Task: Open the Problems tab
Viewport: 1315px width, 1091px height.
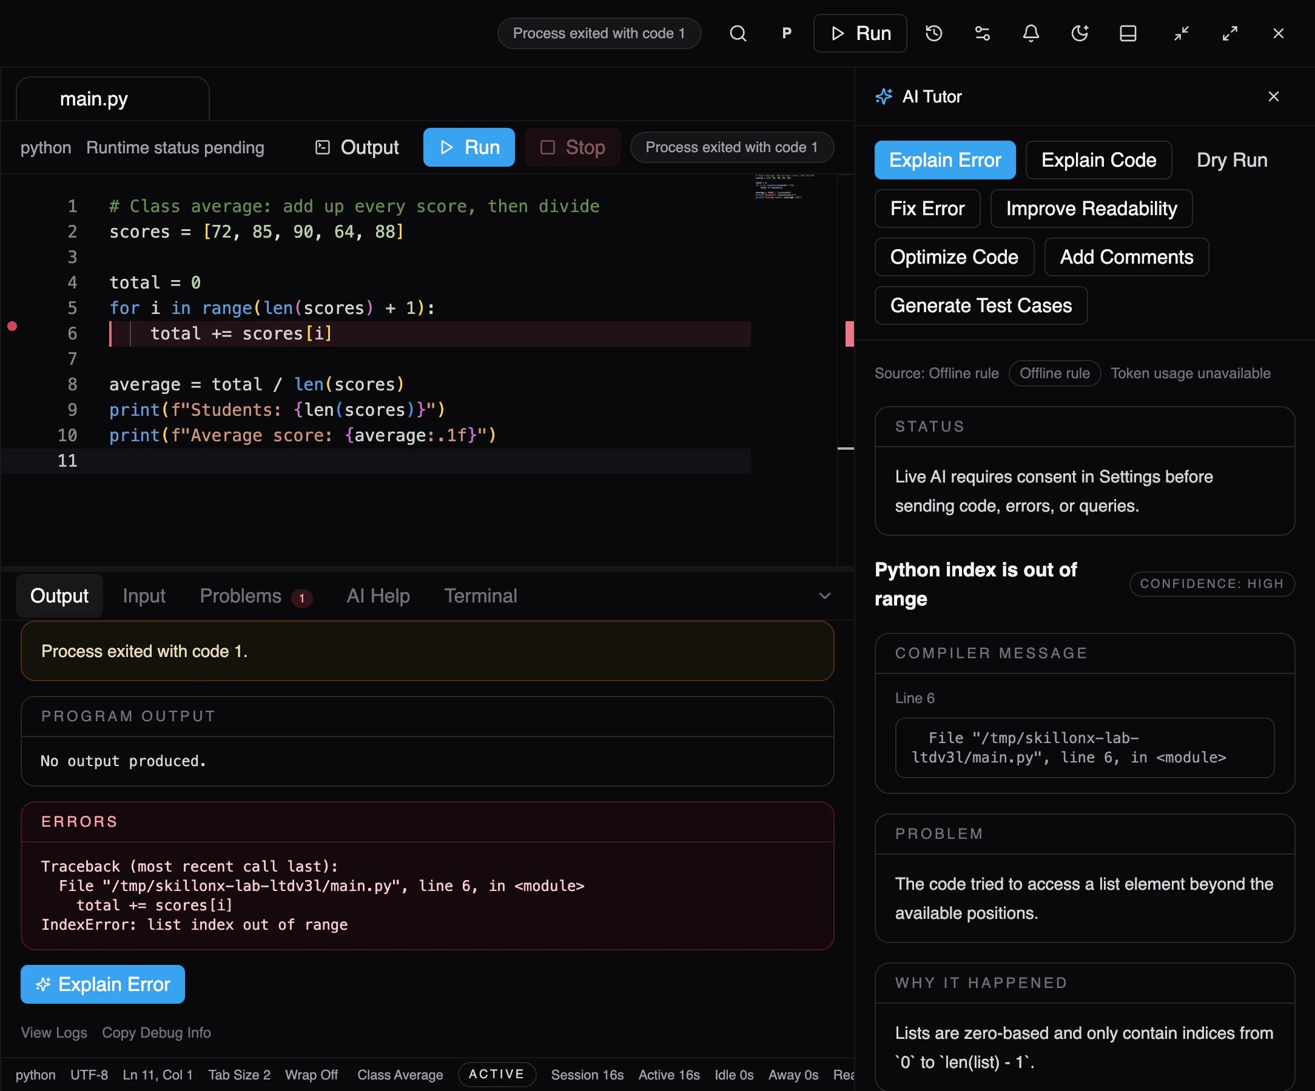Action: click(x=255, y=596)
